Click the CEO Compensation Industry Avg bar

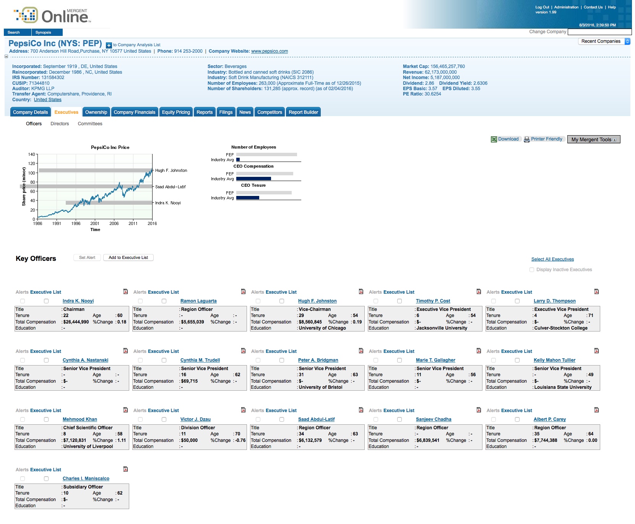tap(253, 179)
